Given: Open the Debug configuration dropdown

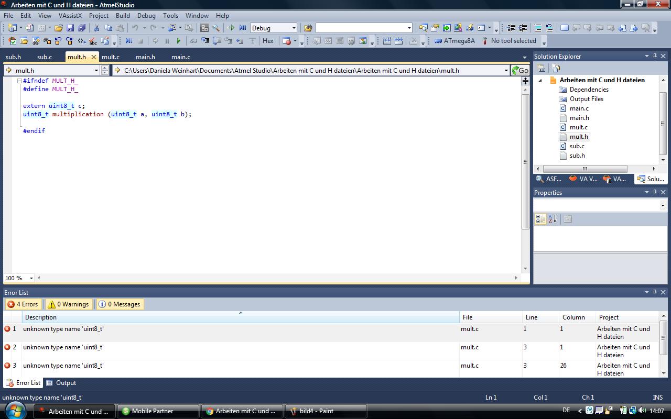Looking at the screenshot, I should [293, 28].
